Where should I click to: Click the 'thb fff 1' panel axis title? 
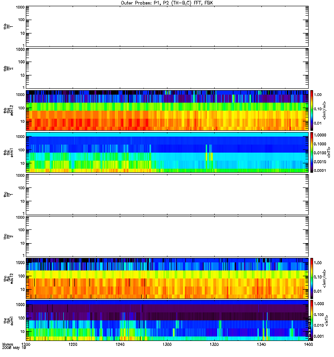point(8,26)
